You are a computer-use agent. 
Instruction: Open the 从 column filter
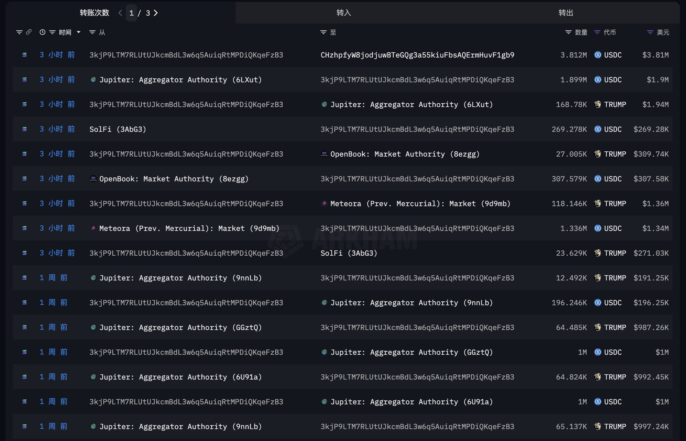[x=92, y=32]
